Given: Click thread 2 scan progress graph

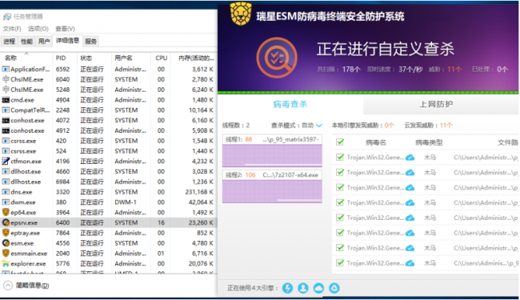Looking at the screenshot, I should (x=272, y=191).
